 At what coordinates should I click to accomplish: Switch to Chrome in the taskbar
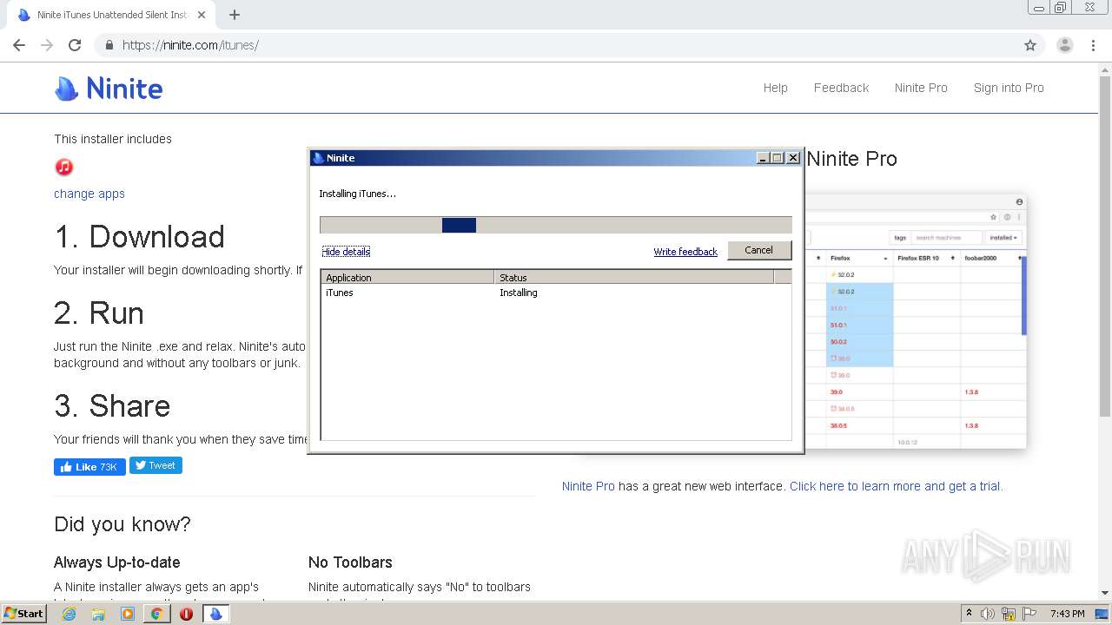click(156, 614)
